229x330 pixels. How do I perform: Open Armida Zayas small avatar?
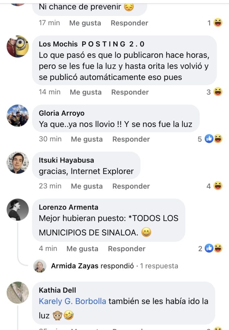pyautogui.click(x=40, y=266)
